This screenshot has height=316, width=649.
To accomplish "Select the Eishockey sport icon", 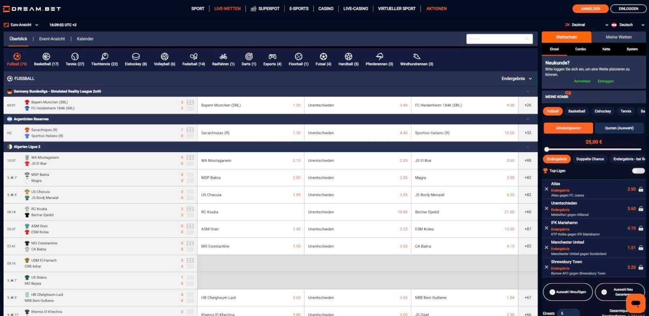I will coord(135,57).
